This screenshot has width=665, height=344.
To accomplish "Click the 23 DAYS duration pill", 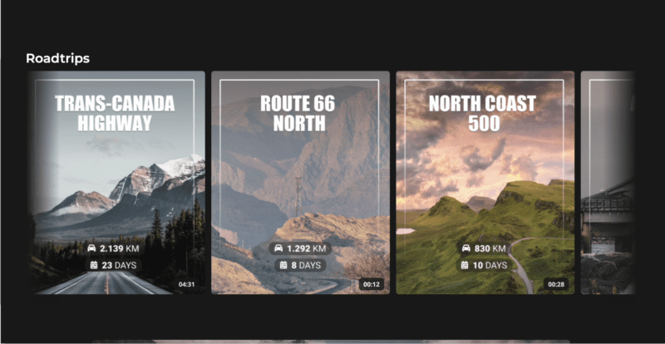I will (x=113, y=266).
